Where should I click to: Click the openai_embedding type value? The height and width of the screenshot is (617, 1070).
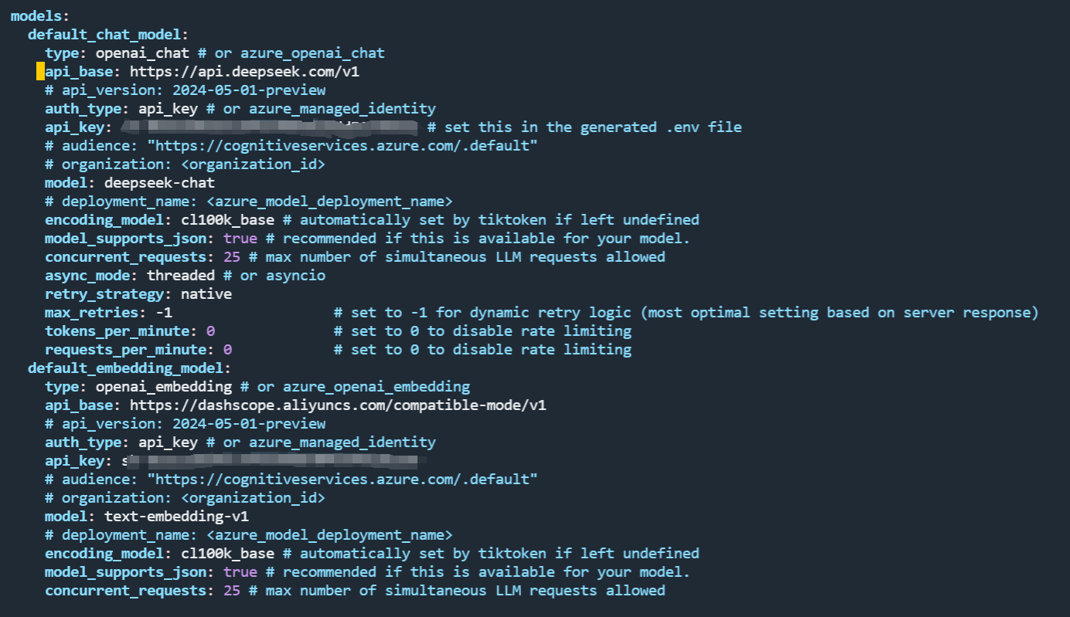[x=163, y=387]
